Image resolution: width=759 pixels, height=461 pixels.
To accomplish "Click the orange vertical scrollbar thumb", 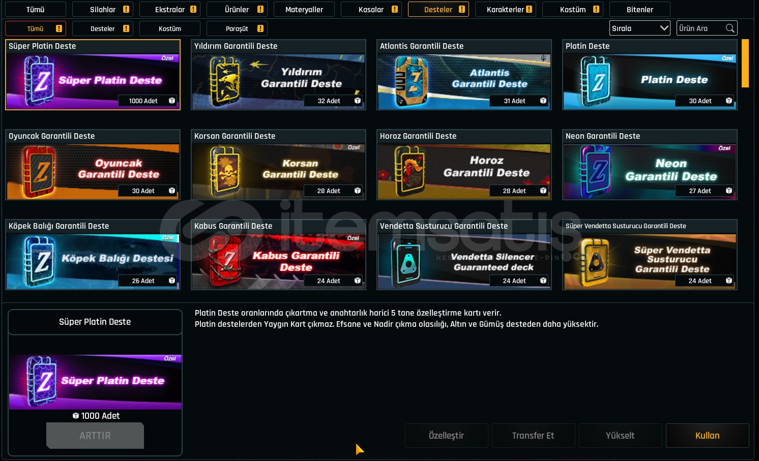I will pyautogui.click(x=745, y=64).
